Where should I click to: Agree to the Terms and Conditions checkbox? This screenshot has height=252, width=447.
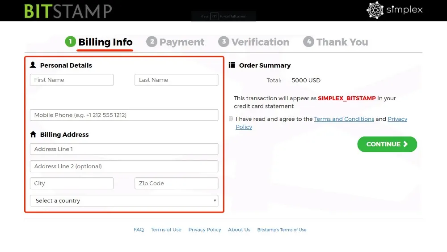(231, 119)
